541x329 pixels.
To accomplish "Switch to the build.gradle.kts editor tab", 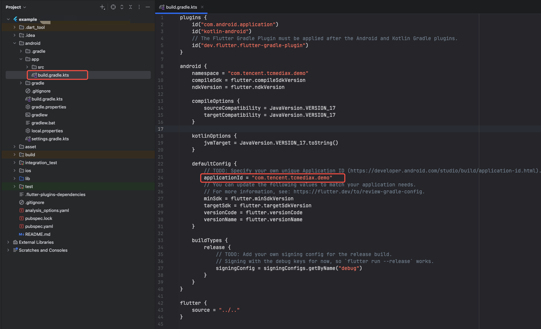I will tap(181, 7).
